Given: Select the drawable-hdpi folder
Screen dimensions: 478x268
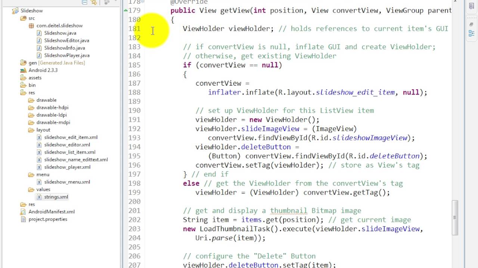Looking at the screenshot, I should point(52,108).
